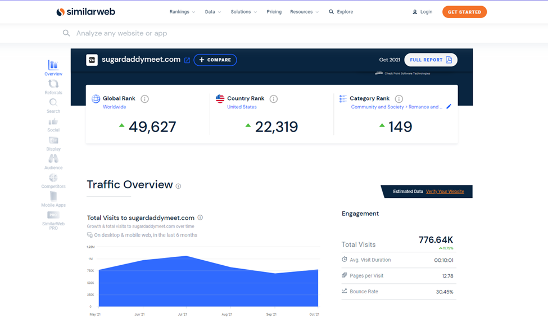Edit category with the pencil icon
Image resolution: width=548 pixels, height=322 pixels.
click(x=449, y=107)
